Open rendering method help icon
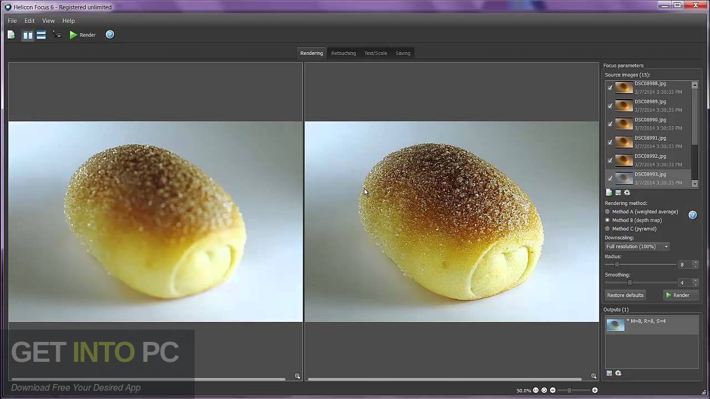The height and width of the screenshot is (399, 710). (x=692, y=215)
